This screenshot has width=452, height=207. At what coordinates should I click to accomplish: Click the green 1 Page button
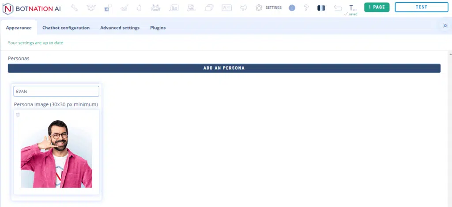point(377,7)
